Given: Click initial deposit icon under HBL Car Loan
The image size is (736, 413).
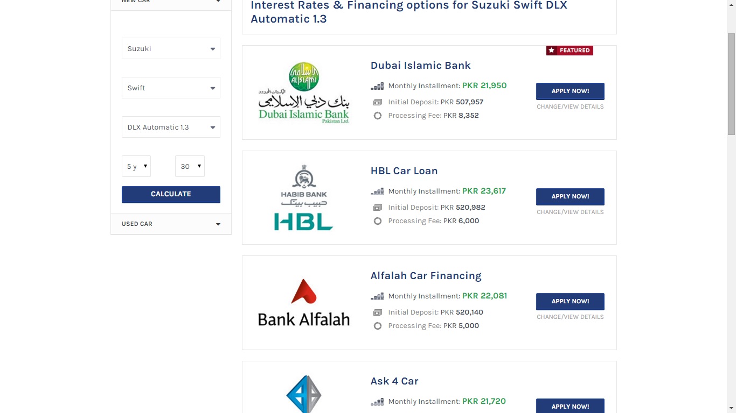Looking at the screenshot, I should coord(378,208).
